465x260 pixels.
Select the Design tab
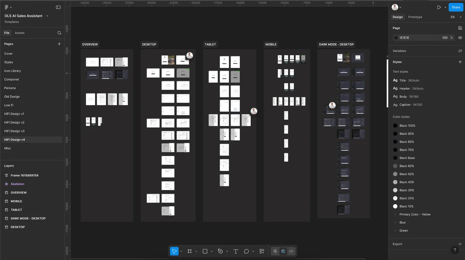[x=398, y=17]
